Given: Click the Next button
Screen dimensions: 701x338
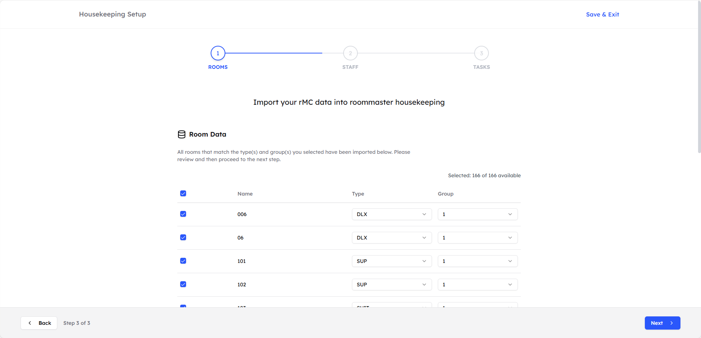Looking at the screenshot, I should (x=662, y=323).
